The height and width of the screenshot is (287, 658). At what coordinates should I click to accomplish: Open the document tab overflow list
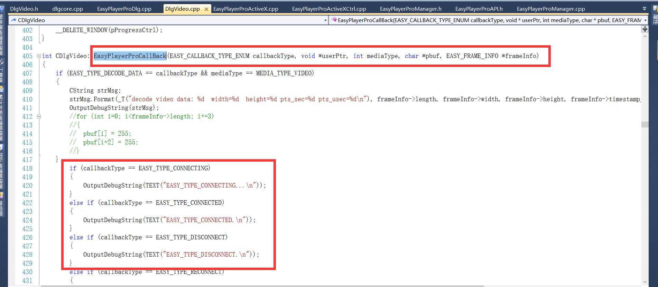pos(645,9)
